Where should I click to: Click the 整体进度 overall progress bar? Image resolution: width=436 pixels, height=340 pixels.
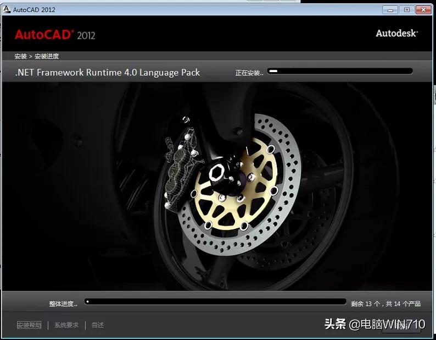click(215, 302)
